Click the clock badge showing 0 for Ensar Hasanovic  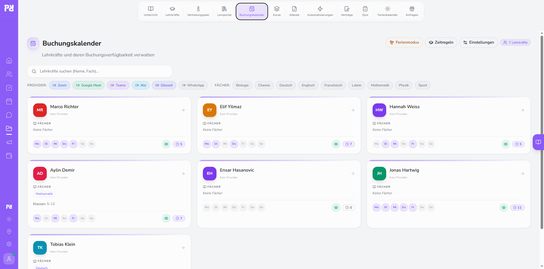[x=348, y=208]
